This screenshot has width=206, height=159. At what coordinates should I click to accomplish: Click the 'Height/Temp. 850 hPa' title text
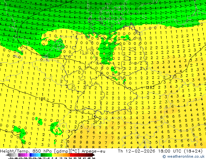click(26, 151)
